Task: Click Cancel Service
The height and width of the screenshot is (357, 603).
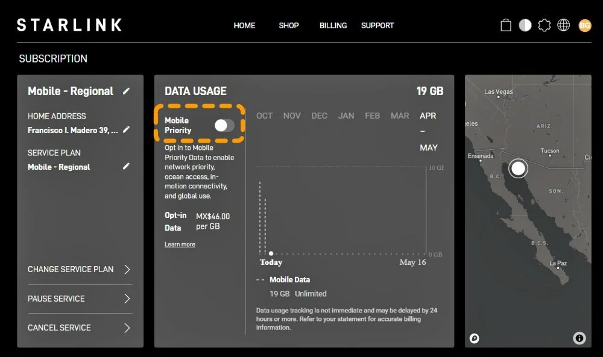Action: tap(80, 328)
